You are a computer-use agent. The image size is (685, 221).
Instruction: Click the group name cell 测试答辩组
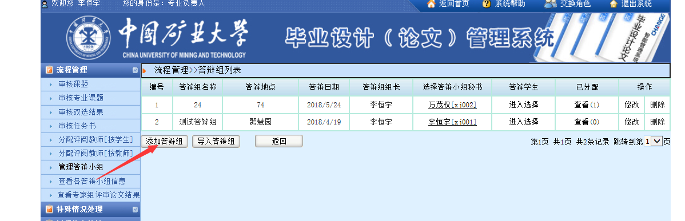pyautogui.click(x=198, y=122)
